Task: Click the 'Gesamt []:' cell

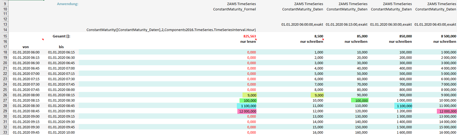Action: click(61, 36)
